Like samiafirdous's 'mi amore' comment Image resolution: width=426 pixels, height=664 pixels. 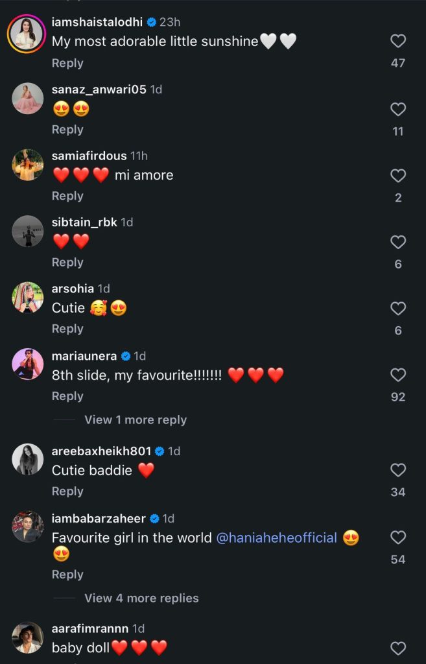point(397,175)
